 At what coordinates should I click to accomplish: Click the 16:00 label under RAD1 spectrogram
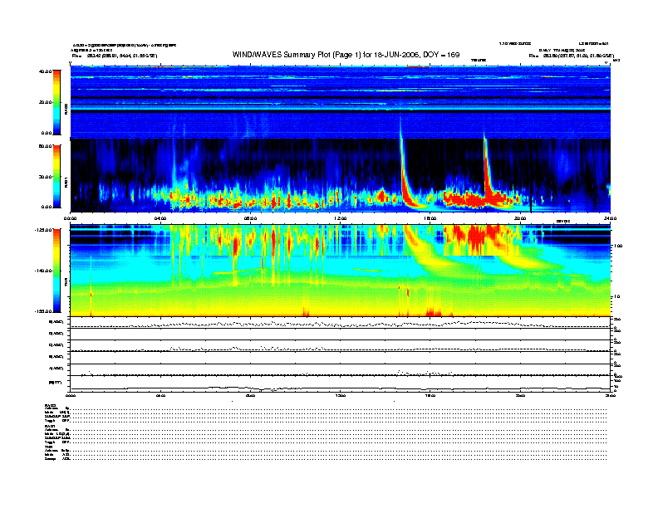point(430,218)
